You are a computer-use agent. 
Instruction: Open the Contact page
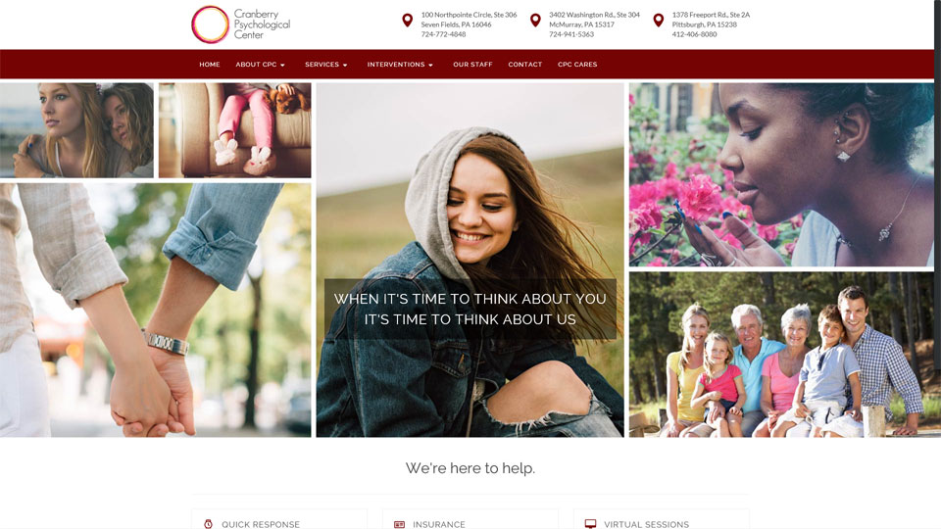(525, 65)
